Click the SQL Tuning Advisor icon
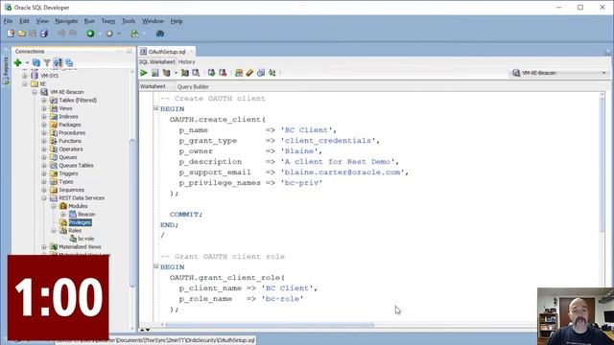The image size is (614, 345). pyautogui.click(x=196, y=73)
